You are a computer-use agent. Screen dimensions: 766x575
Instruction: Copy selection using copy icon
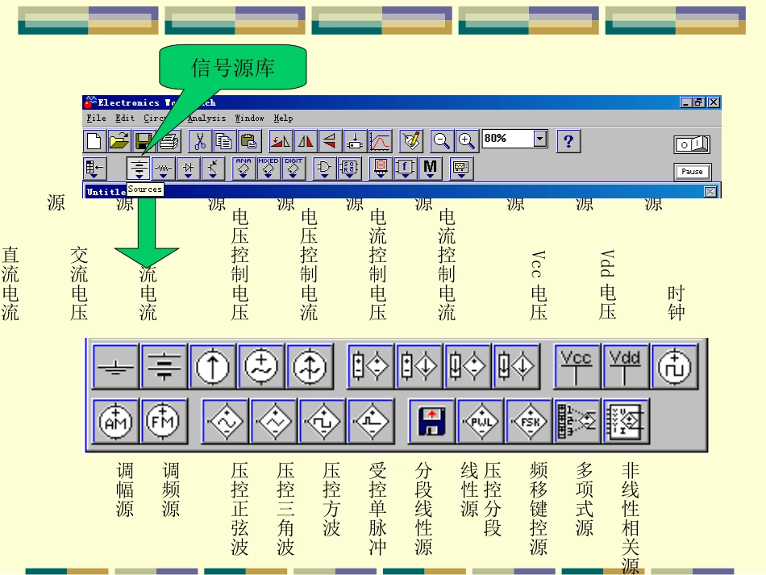point(223,142)
